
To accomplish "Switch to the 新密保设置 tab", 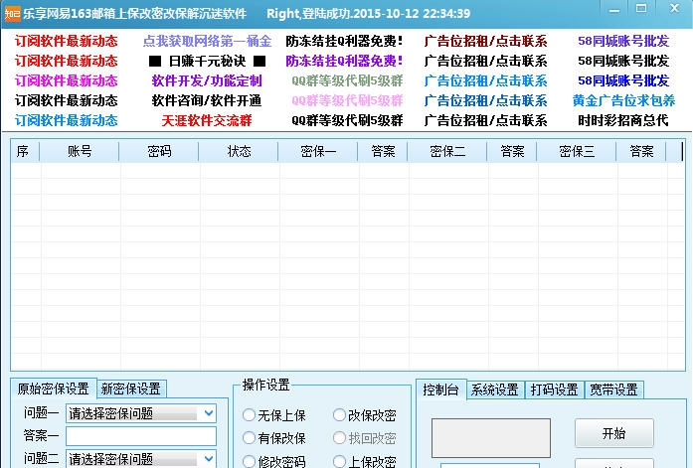I will click(130, 389).
